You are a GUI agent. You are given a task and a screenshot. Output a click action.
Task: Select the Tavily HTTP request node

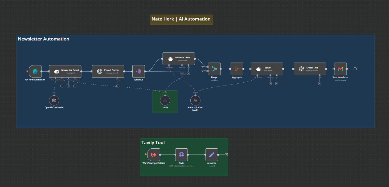[x=181, y=155]
